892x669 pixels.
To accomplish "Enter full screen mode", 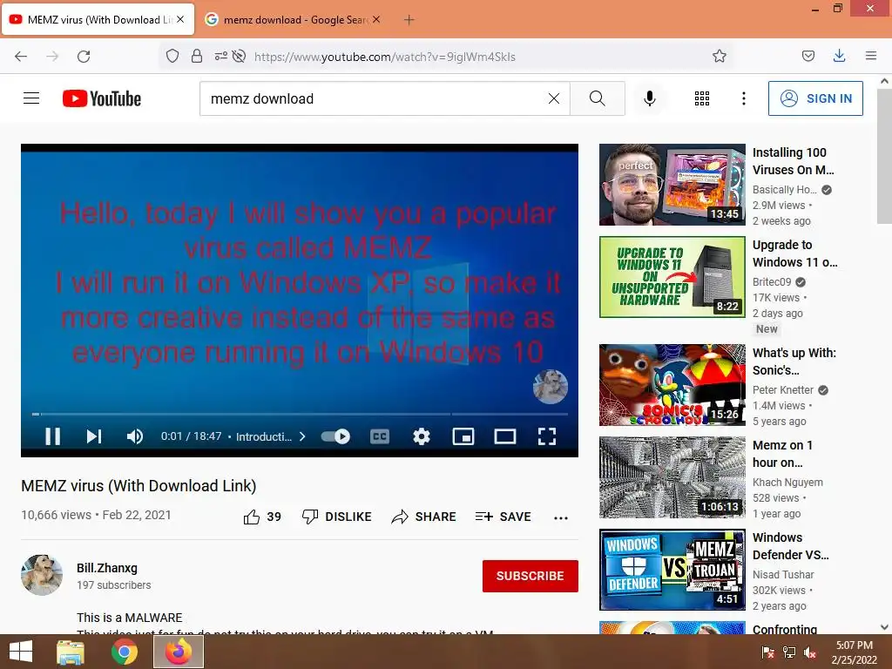I will pyautogui.click(x=547, y=436).
